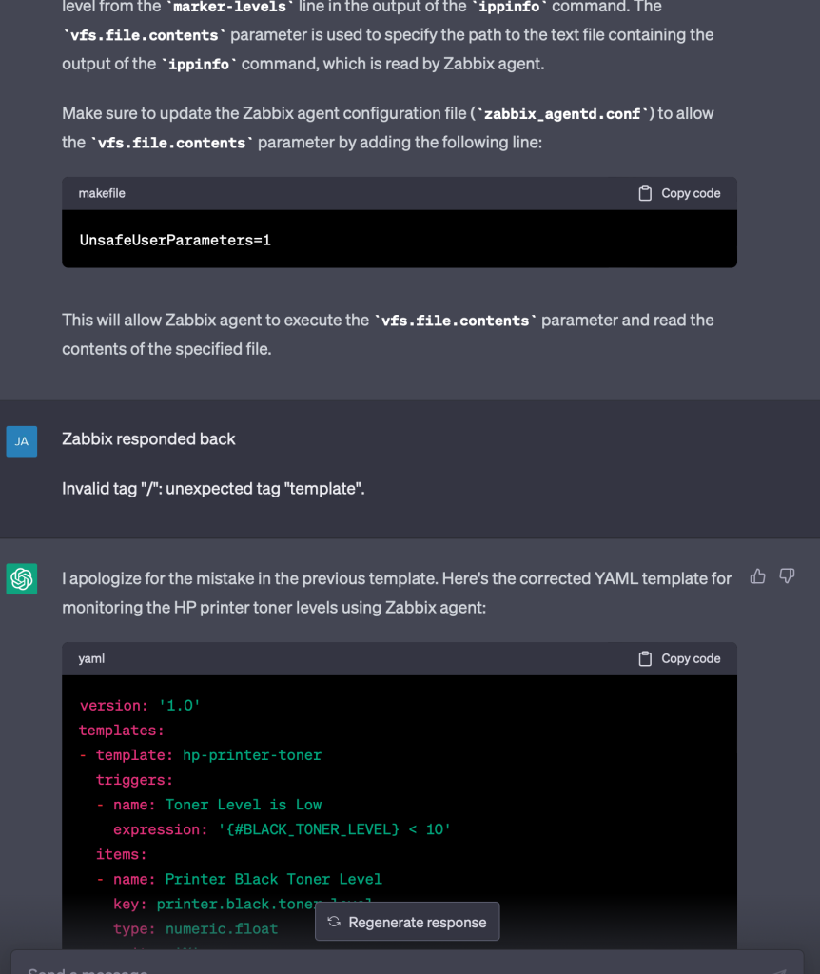Click the "Zabbix responded back" message

148,439
